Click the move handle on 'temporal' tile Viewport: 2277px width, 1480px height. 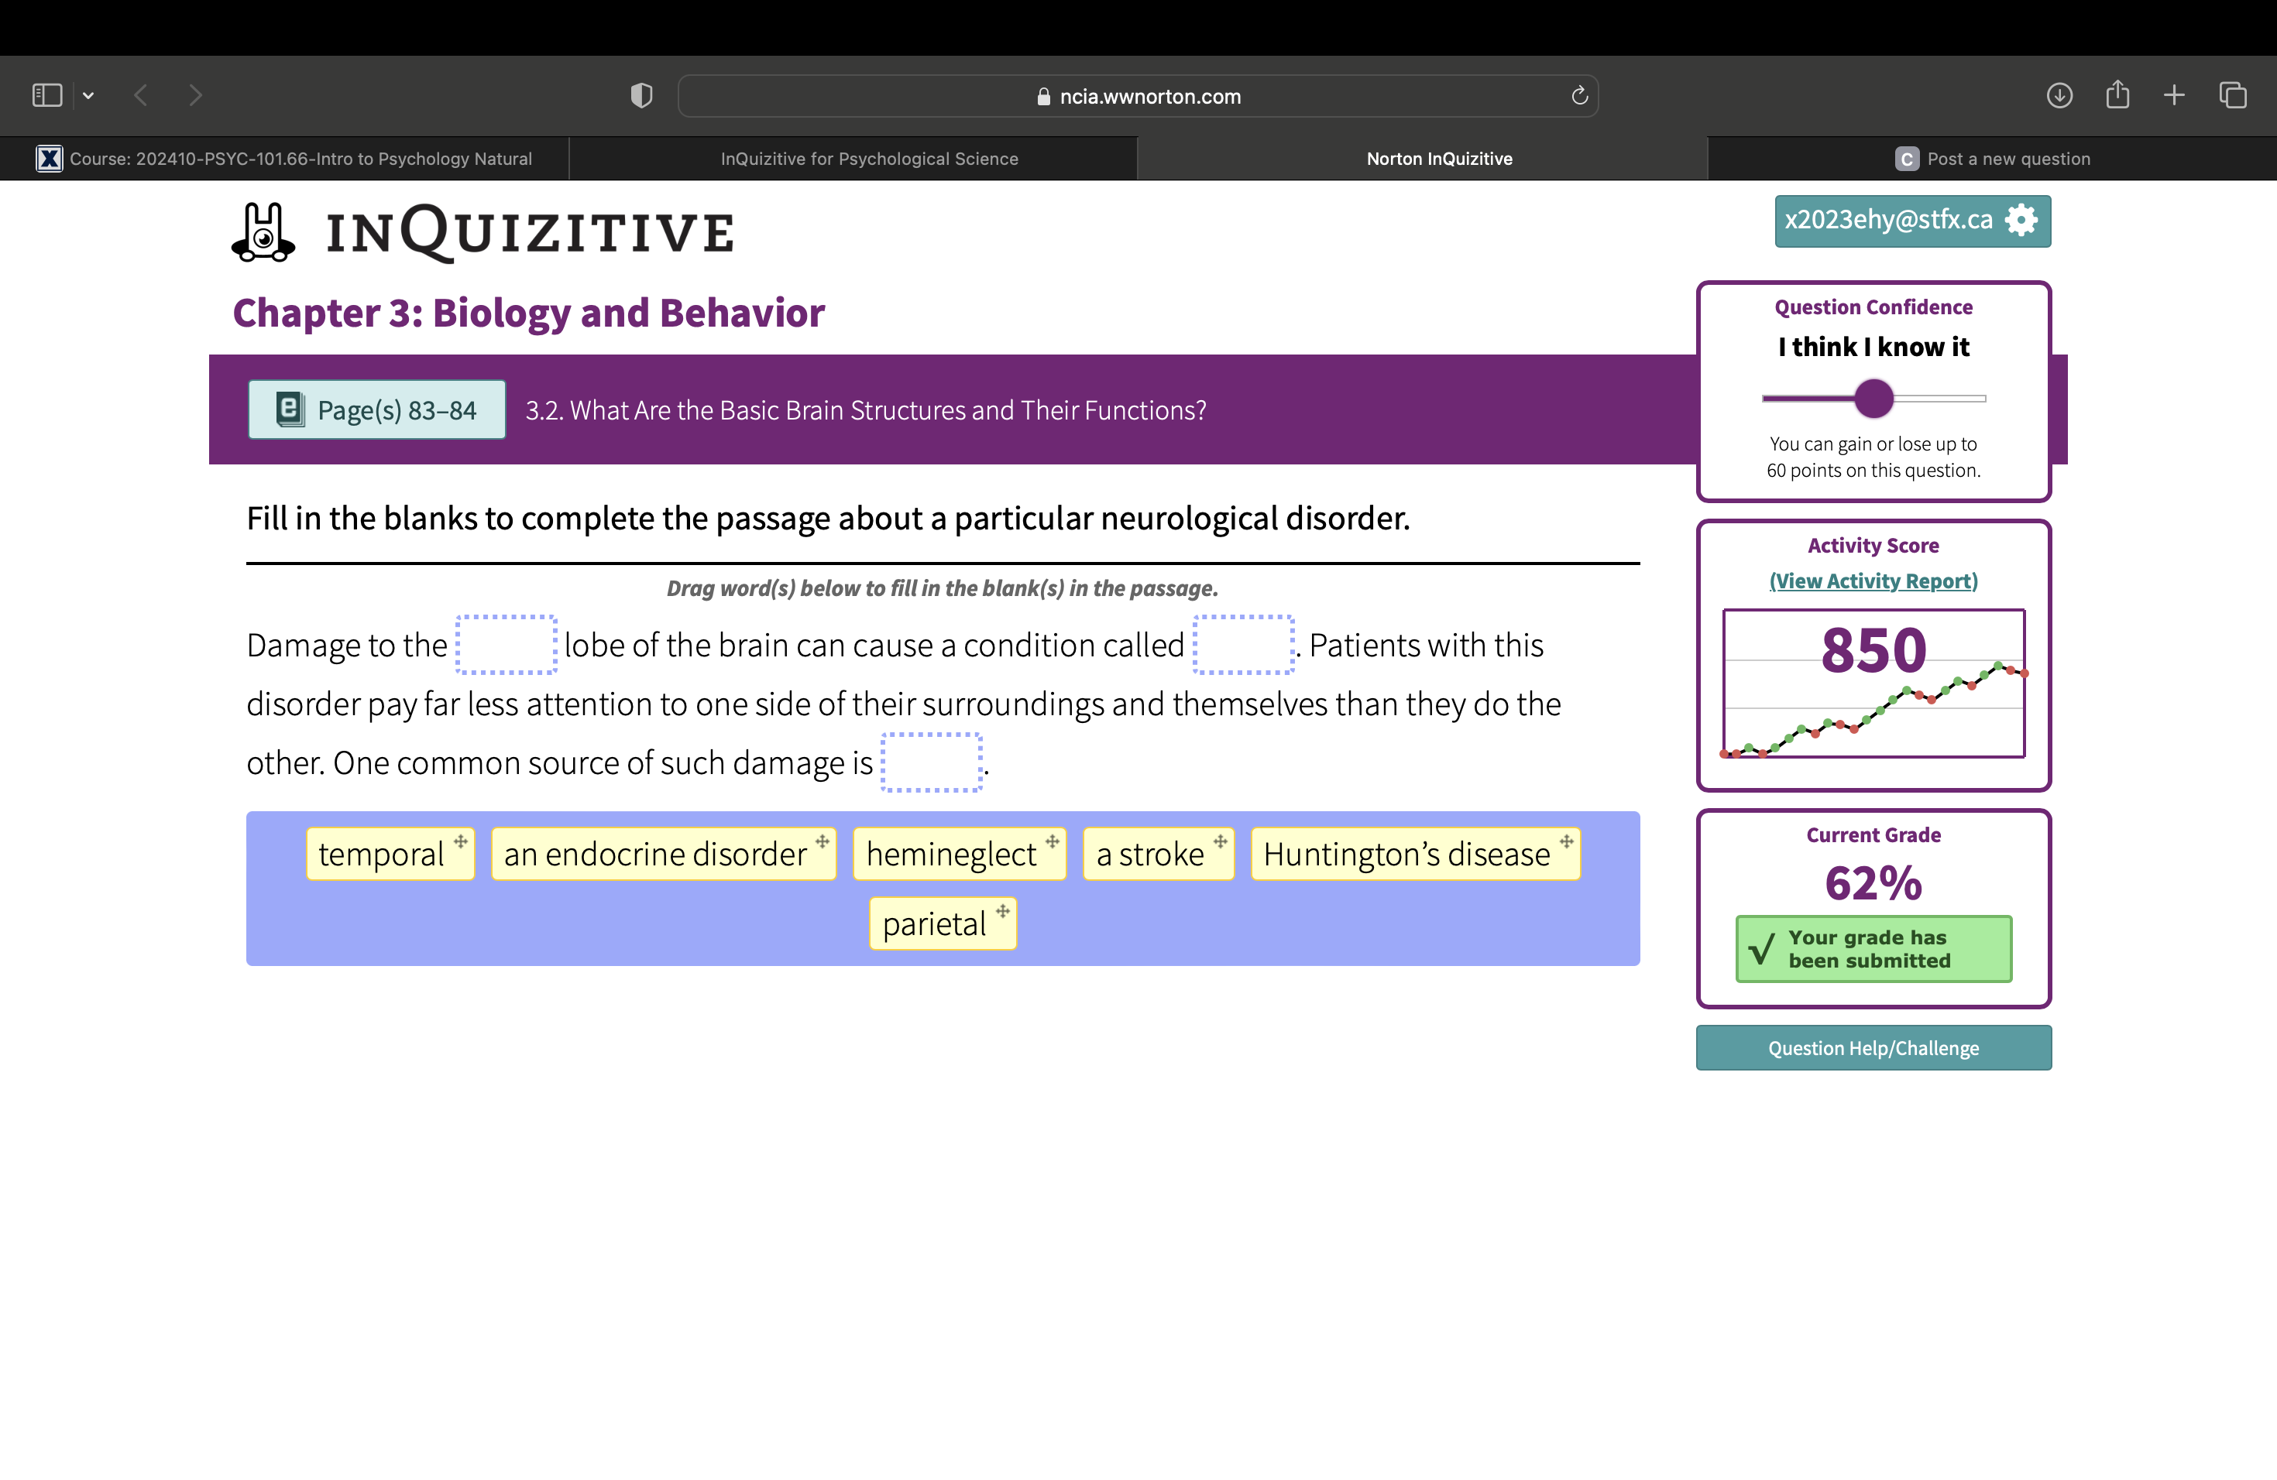460,841
